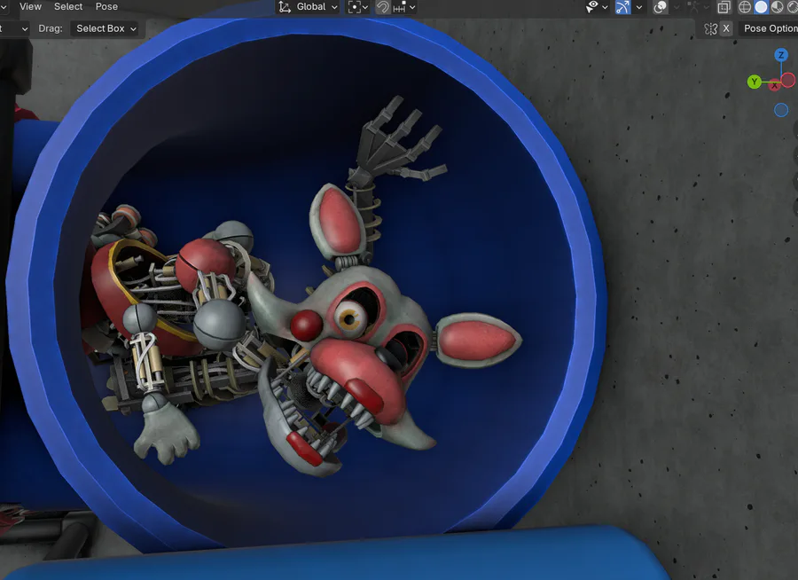Expand the gizmo options arrow
798x580 pixels.
(639, 7)
